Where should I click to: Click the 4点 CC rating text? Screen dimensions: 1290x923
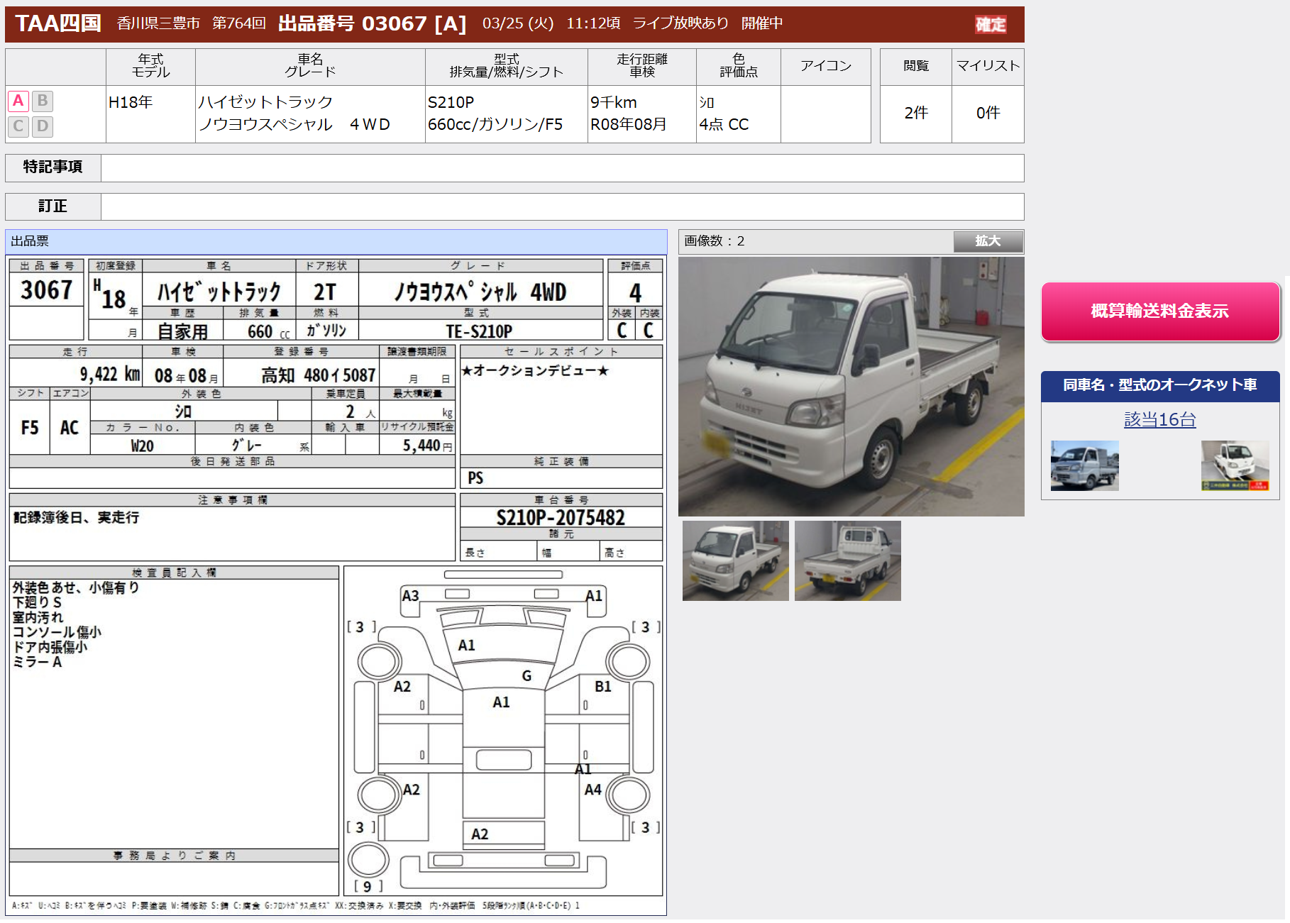click(x=724, y=125)
